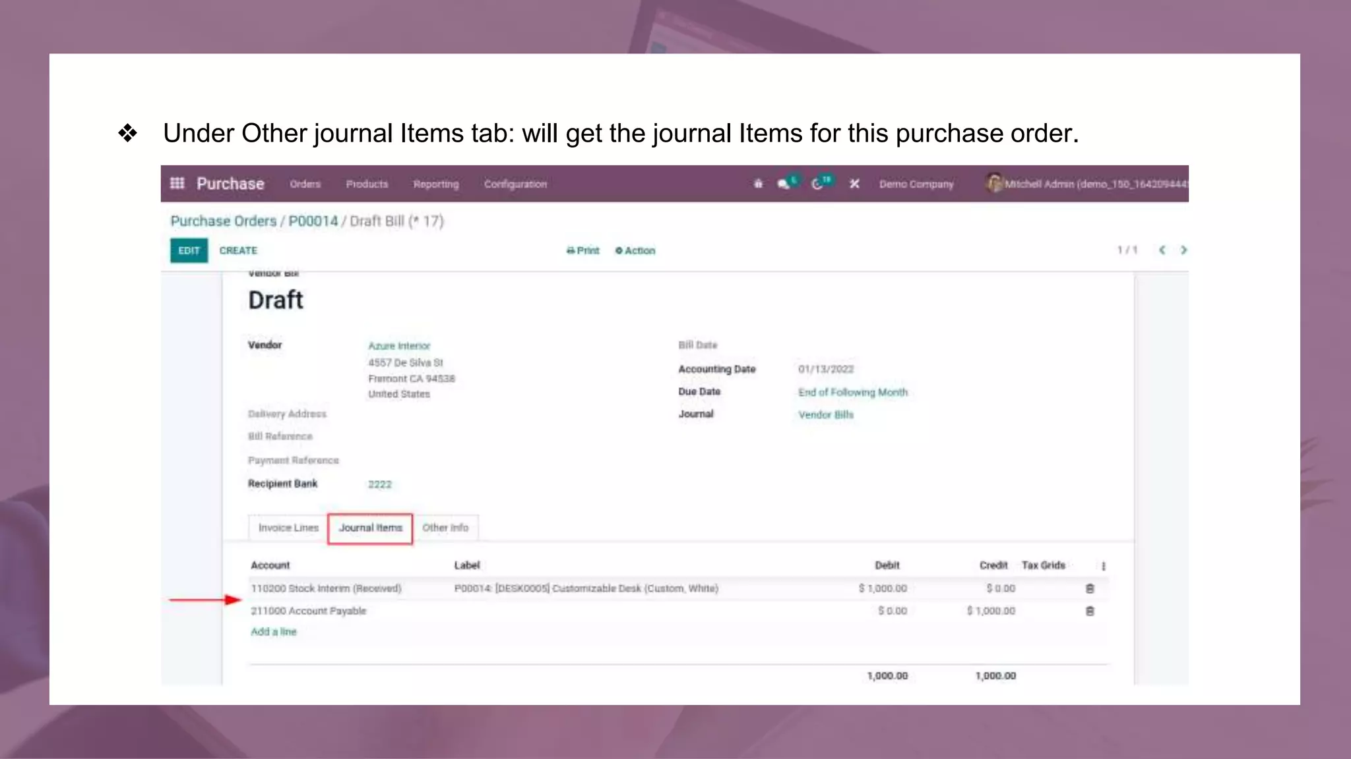Click Mitchell Admin user avatar
Screen dimensions: 1351x759
pos(994,183)
